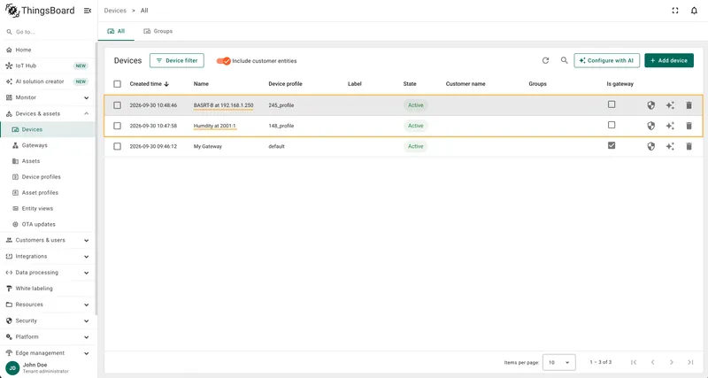
Task: Click the Device filter button
Action: 176,60
